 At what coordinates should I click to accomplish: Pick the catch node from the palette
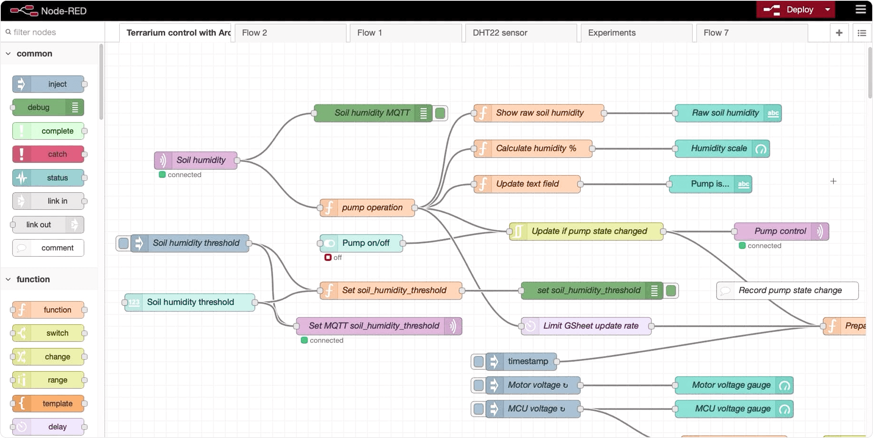click(48, 154)
